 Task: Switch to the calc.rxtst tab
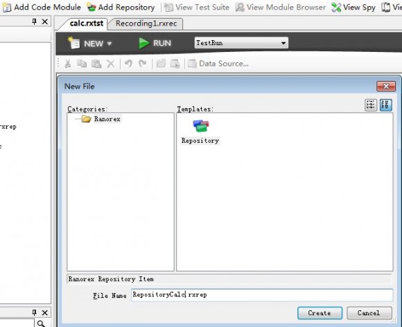point(87,24)
